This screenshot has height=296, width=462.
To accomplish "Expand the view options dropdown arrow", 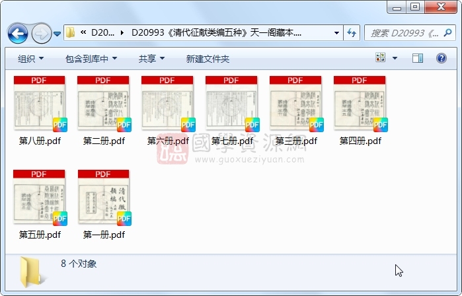I will (395, 58).
